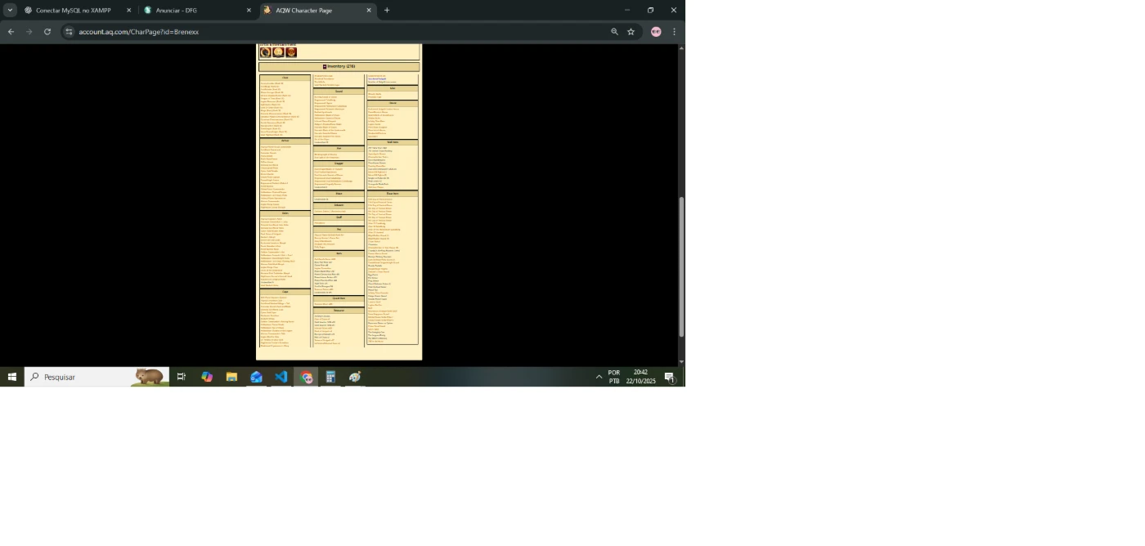
Task: Open Chrome's three-dot menu
Action: pos(674,32)
